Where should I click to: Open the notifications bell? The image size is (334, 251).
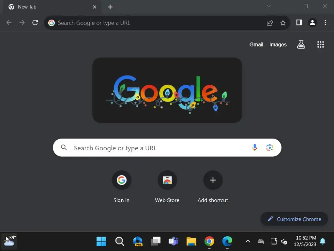pos(323,242)
